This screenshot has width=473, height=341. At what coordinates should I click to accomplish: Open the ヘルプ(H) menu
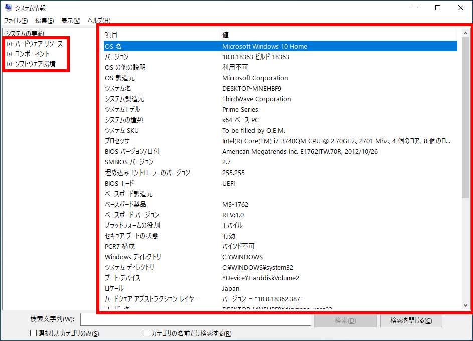tap(99, 21)
